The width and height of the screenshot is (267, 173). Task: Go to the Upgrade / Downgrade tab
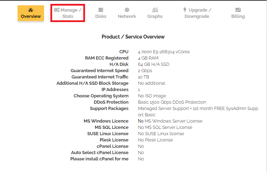tap(197, 13)
